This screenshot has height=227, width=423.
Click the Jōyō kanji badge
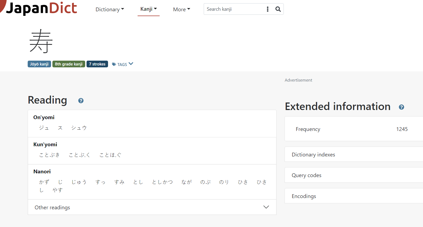39,64
